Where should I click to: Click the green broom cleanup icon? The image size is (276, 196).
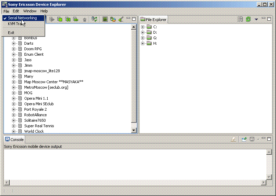pyautogui.click(x=121, y=19)
